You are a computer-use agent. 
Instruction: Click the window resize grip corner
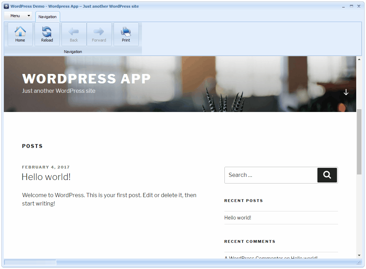pos(359,263)
